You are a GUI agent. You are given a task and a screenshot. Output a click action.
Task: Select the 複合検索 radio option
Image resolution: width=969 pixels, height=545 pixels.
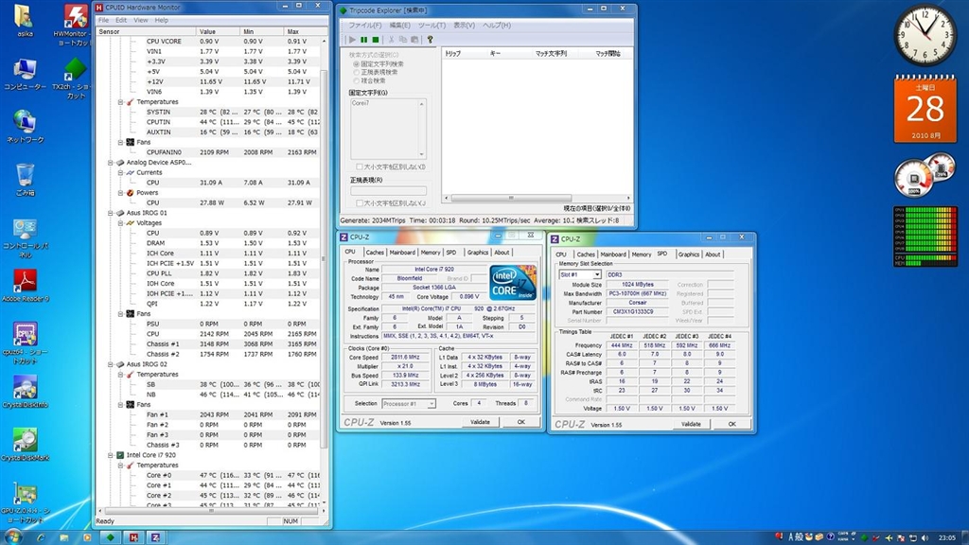357,80
